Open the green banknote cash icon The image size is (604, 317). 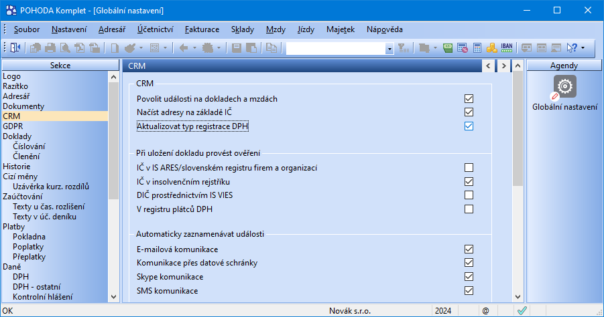point(448,47)
